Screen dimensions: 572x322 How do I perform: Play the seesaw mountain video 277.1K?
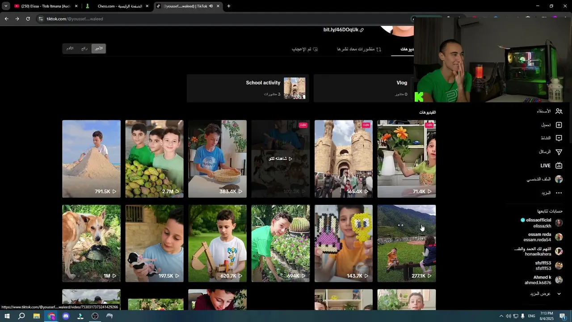[406, 243]
